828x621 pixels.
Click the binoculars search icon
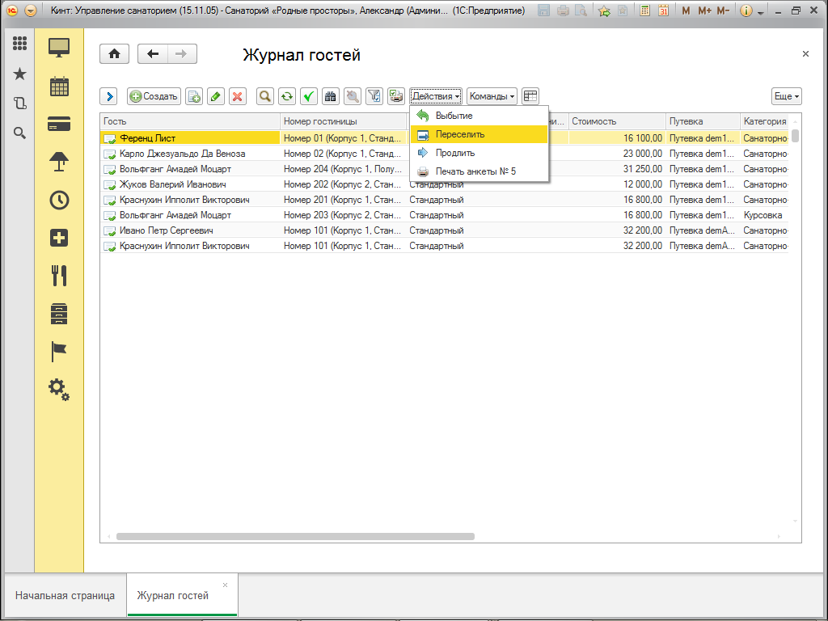pyautogui.click(x=330, y=96)
